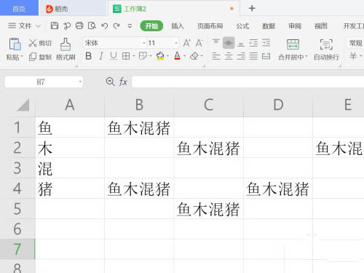Decrease font size with smaller A
Screen dimensions: 364x273
coord(199,43)
